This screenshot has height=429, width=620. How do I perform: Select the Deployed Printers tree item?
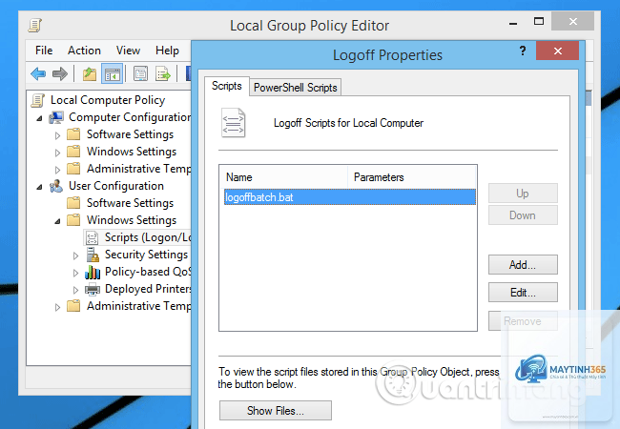(148, 289)
